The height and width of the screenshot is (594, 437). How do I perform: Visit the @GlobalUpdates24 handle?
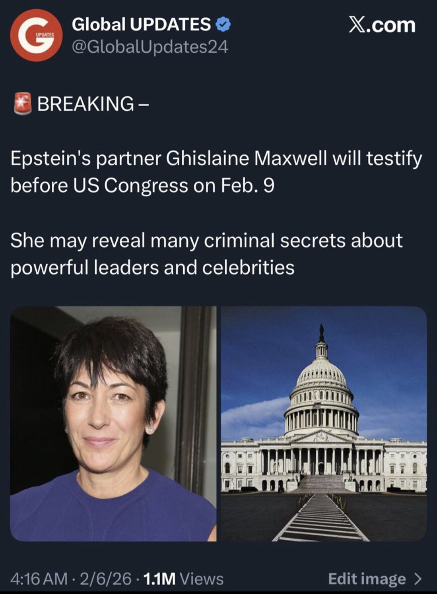point(150,47)
